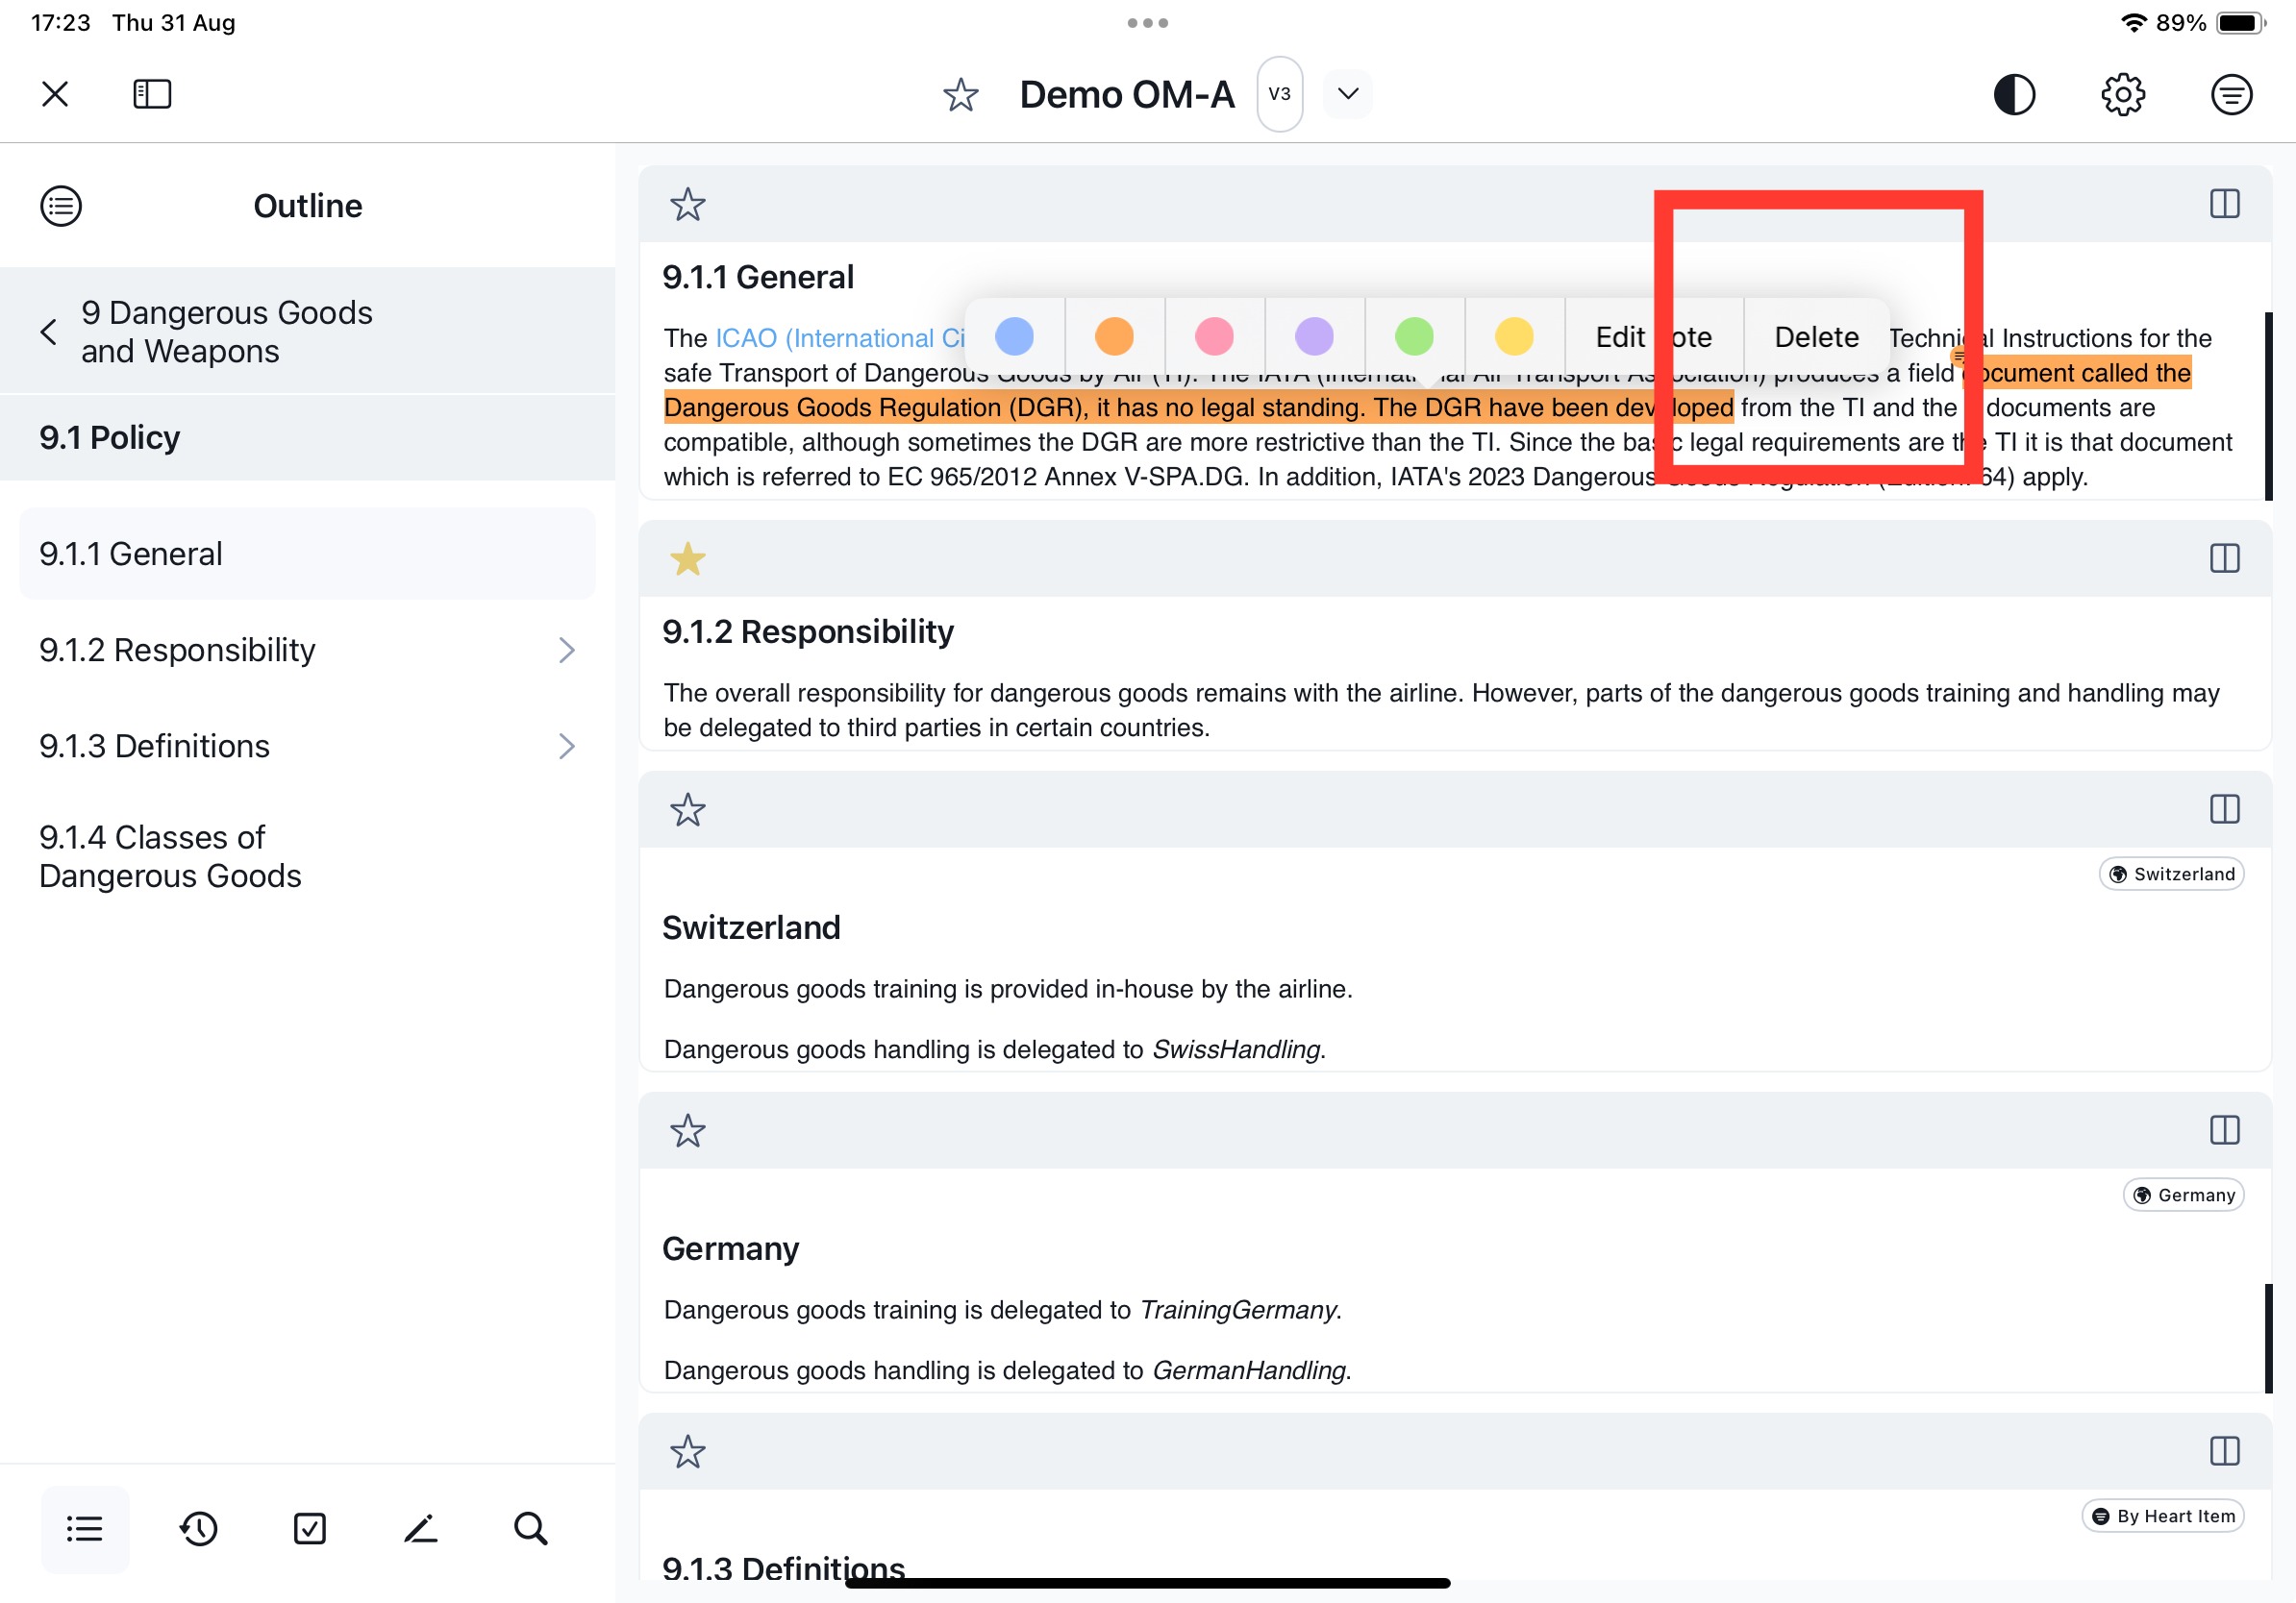Switch dark mode contrast icon
This screenshot has width=2296, height=1603.
[x=2013, y=94]
